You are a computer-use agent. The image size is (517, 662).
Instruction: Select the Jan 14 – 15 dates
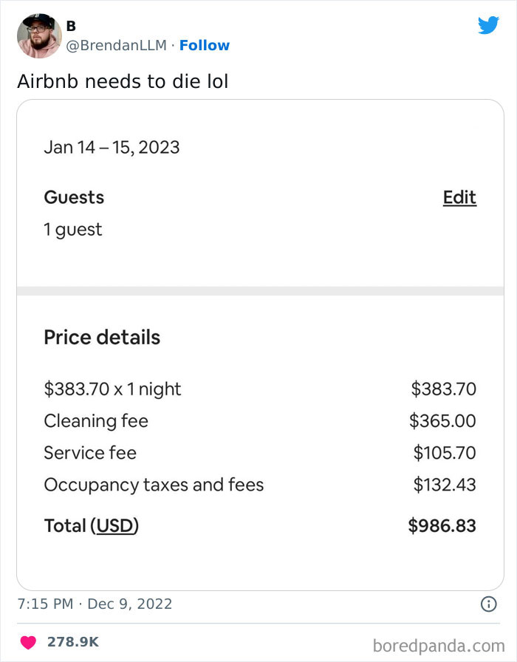coord(112,147)
